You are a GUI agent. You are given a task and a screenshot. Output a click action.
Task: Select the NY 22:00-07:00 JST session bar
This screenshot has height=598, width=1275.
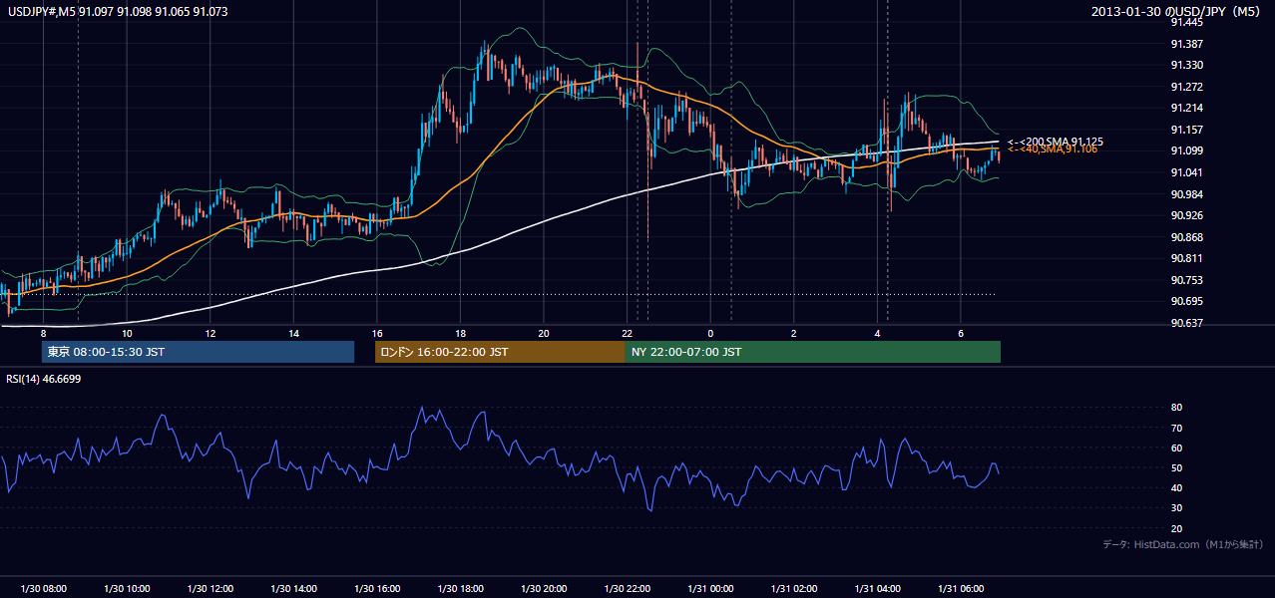[813, 352]
